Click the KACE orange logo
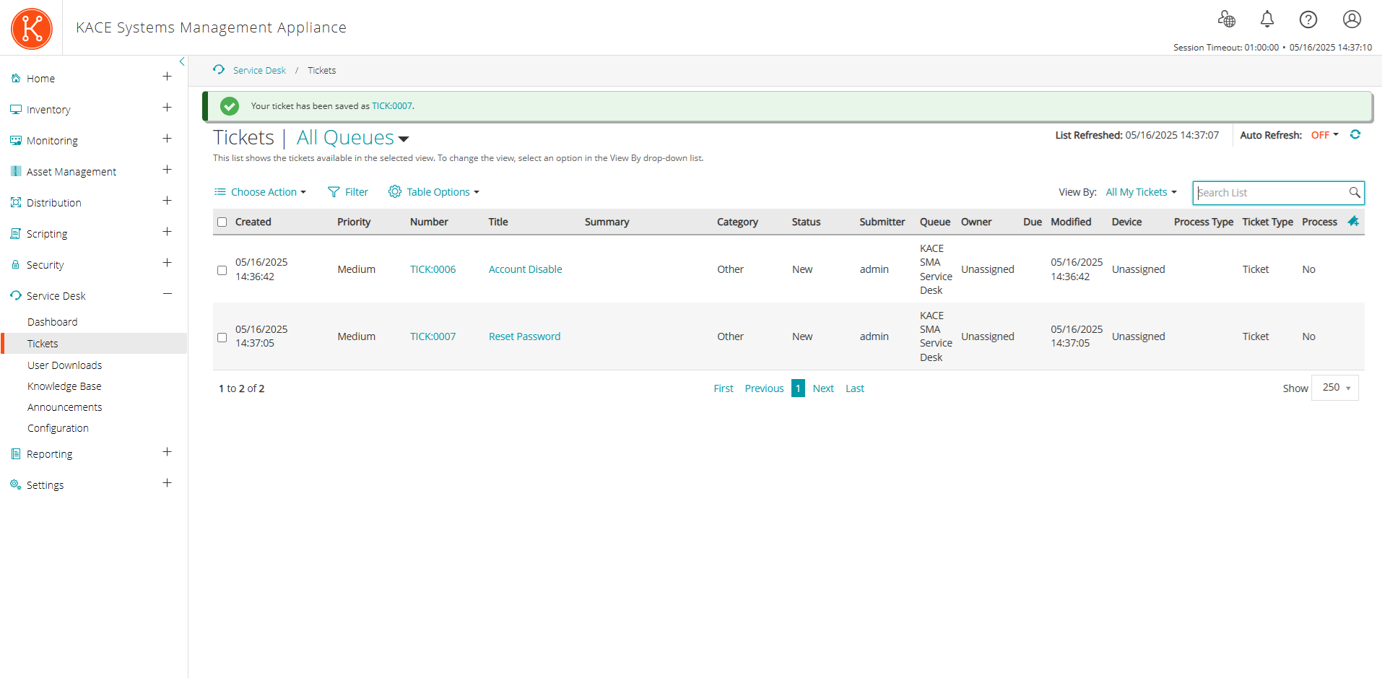Image resolution: width=1382 pixels, height=678 pixels. tap(32, 28)
